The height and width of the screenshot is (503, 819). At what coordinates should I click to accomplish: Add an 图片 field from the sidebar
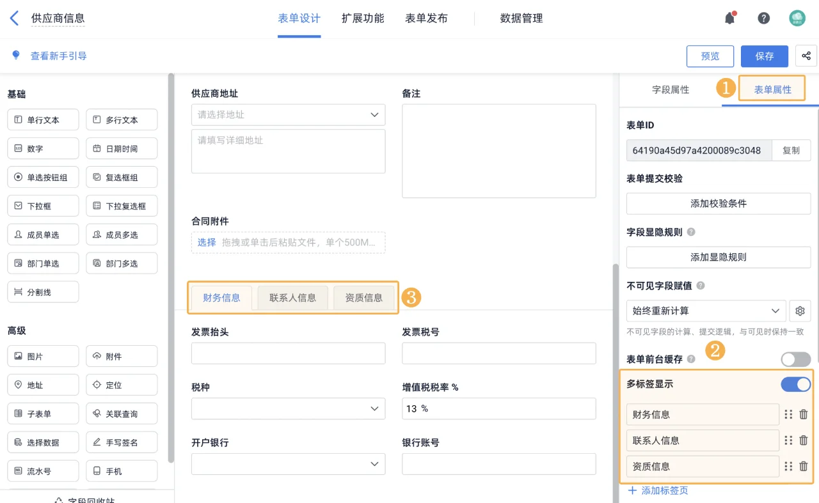tap(42, 356)
